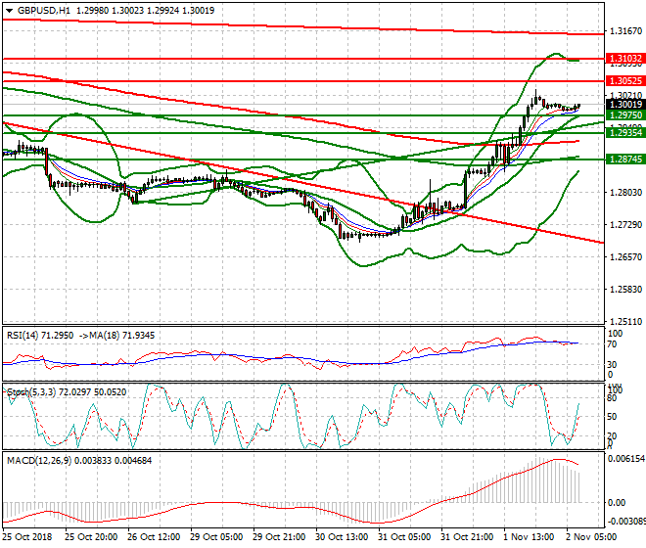Select the 1.30019 current price label
Viewport: 646px width, 548px height.
click(625, 105)
